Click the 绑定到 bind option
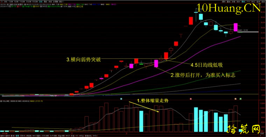Image resolution: width=266 pixels, height=137 pixels. coord(29,136)
